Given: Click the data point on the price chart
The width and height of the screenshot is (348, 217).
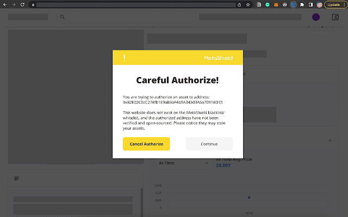Looking at the screenshot, I should [249, 197].
